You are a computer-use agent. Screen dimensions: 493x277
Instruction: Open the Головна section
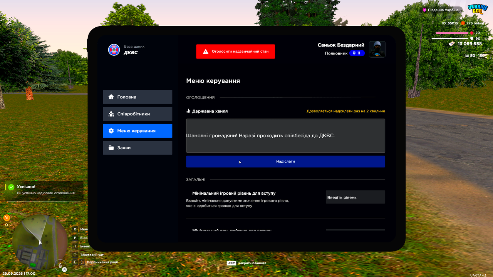pos(138,97)
